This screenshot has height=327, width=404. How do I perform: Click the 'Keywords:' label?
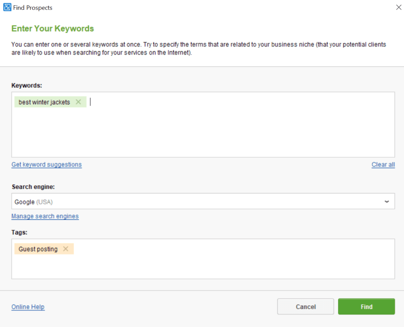27,85
